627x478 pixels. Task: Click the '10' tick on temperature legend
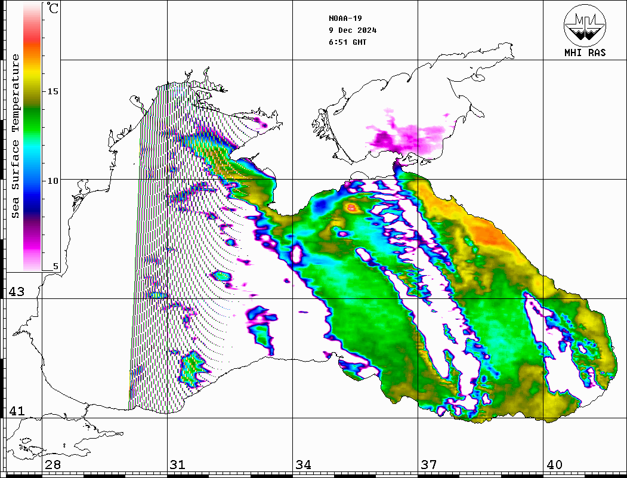point(52,181)
